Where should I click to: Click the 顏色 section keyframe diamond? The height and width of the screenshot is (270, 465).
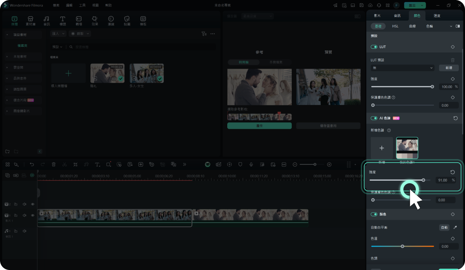pos(452,214)
